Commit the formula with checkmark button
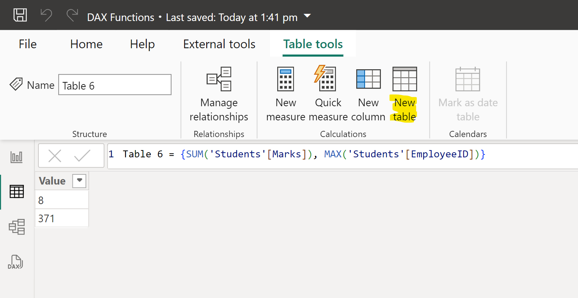Viewport: 578px width, 298px height. coord(82,156)
